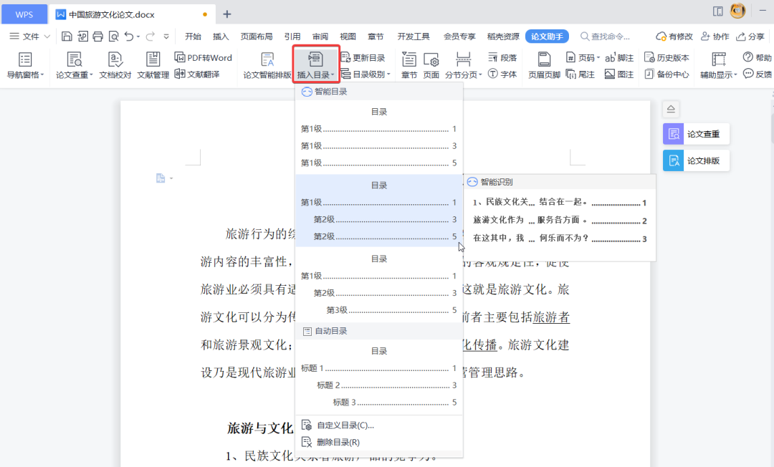Click the 论文查重 plagiarism check ribbon icon
Image resolution: width=774 pixels, height=467 pixels.
(x=74, y=64)
